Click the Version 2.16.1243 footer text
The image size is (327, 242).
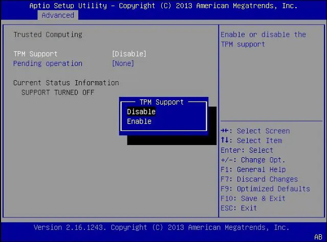click(x=161, y=227)
